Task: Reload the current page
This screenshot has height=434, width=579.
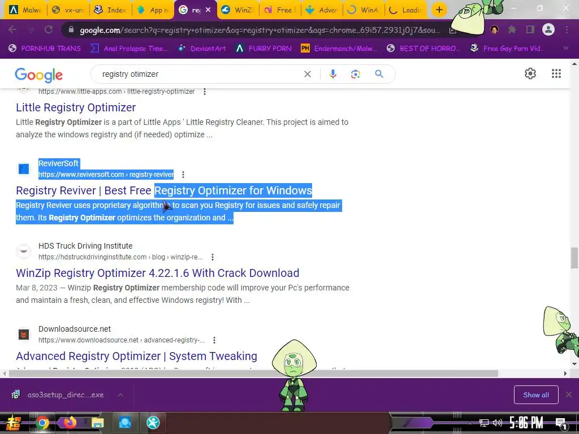Action: click(49, 29)
